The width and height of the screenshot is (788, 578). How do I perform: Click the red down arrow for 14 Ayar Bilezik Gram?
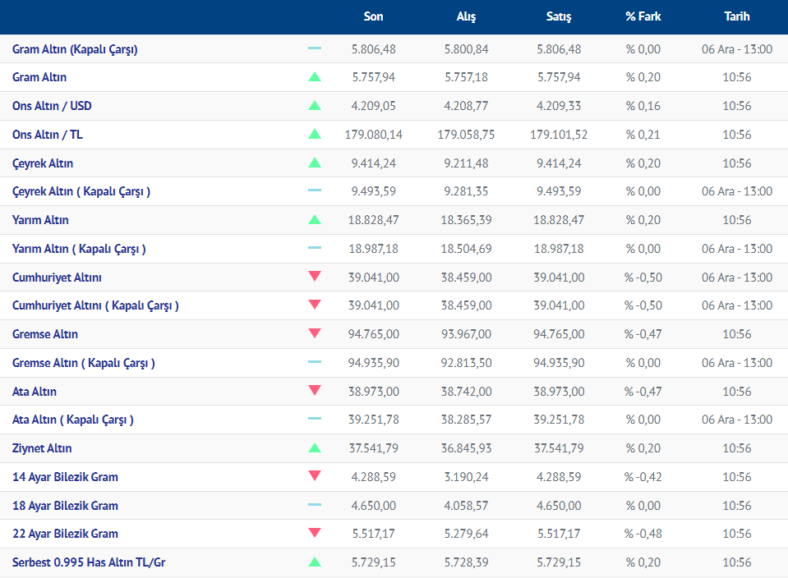click(315, 476)
